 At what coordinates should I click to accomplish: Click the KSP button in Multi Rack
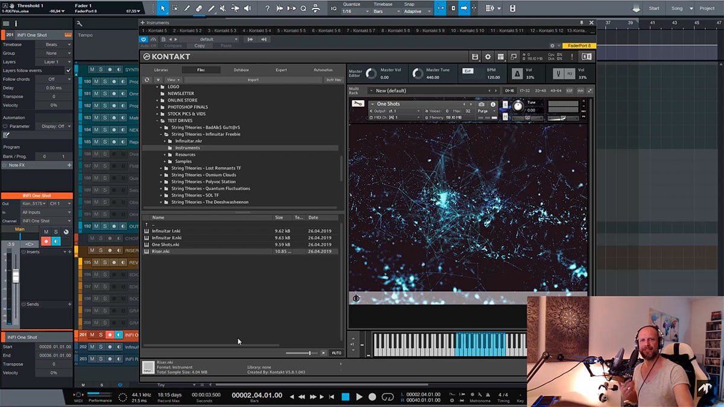click(570, 90)
